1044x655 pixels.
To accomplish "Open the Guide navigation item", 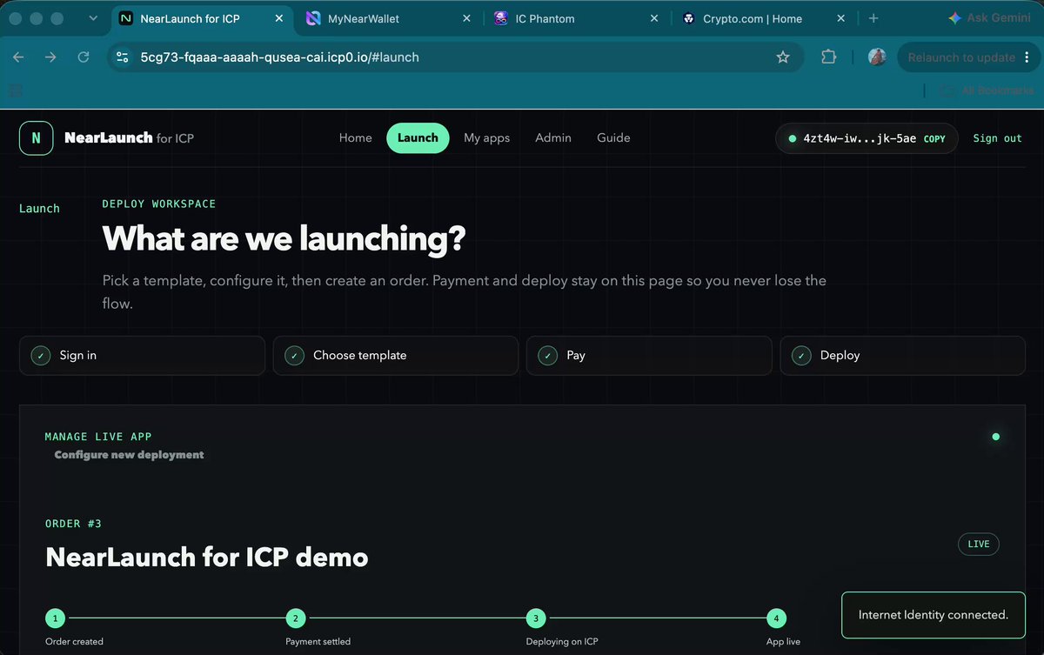I will (613, 138).
